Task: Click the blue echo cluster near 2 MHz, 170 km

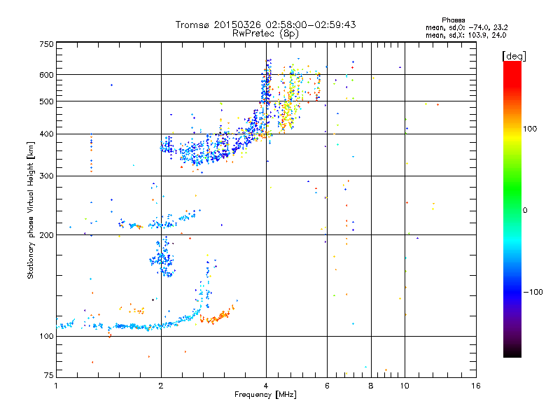Action: [162, 258]
